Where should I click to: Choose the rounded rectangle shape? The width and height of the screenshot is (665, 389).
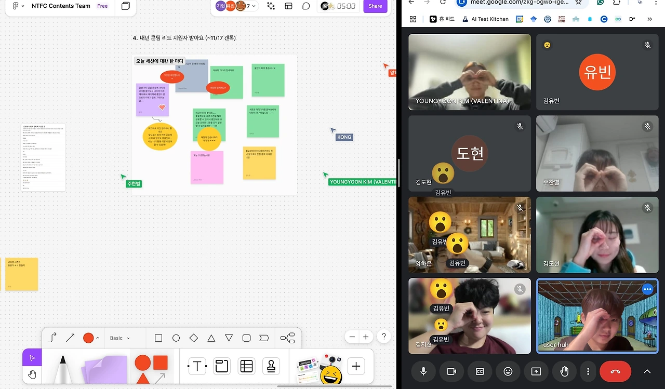pyautogui.click(x=247, y=338)
